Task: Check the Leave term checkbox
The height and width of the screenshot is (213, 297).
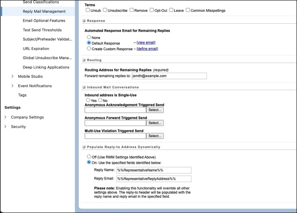Action: click(x=171, y=10)
